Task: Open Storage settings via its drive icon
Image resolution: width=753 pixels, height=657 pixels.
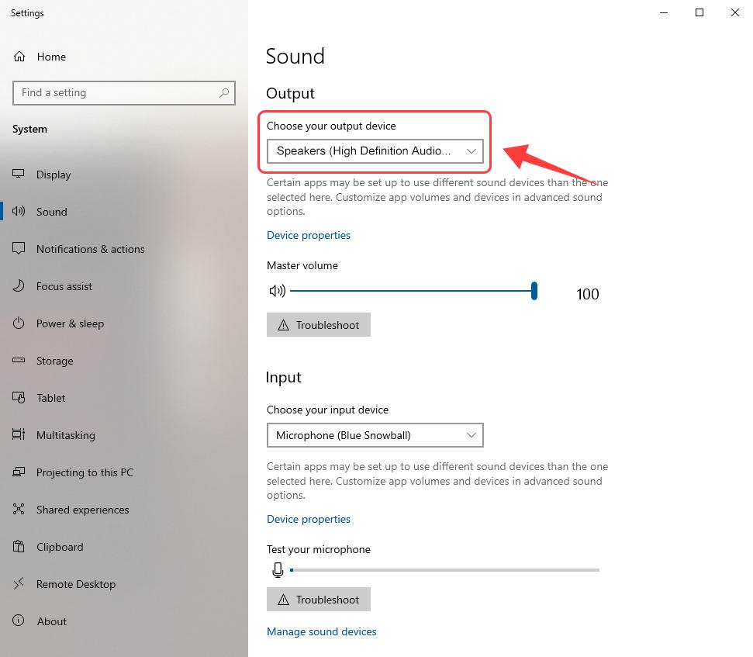Action: 17,361
